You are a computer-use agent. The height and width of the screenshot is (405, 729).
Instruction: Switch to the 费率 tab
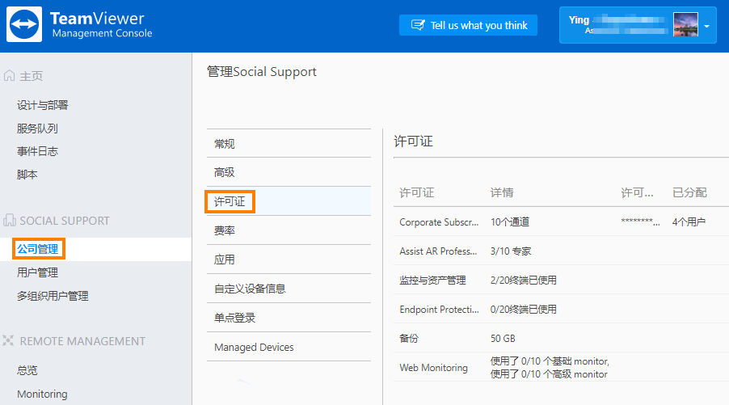pyautogui.click(x=289, y=230)
